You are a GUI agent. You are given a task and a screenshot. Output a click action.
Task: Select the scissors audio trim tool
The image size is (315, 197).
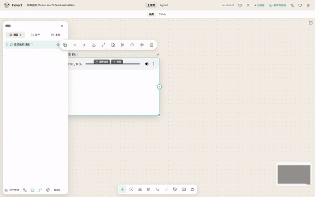pos(123,45)
